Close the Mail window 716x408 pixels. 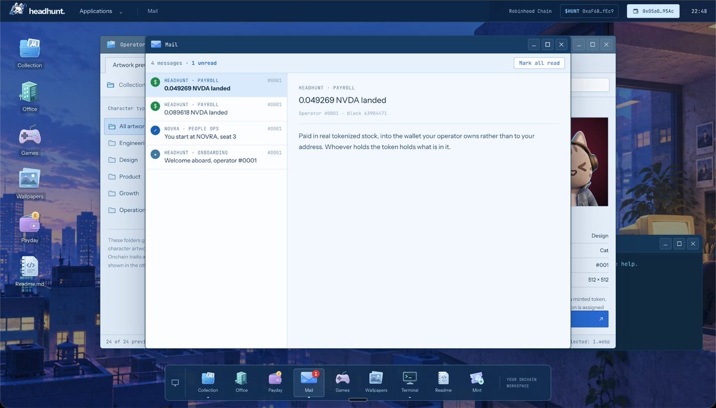tap(561, 44)
